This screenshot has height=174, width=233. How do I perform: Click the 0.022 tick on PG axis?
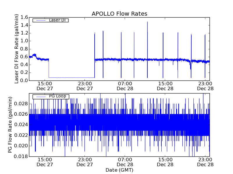click(21, 135)
